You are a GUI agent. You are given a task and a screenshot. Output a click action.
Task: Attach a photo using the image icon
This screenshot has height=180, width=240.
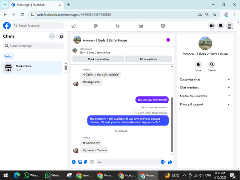(80, 162)
